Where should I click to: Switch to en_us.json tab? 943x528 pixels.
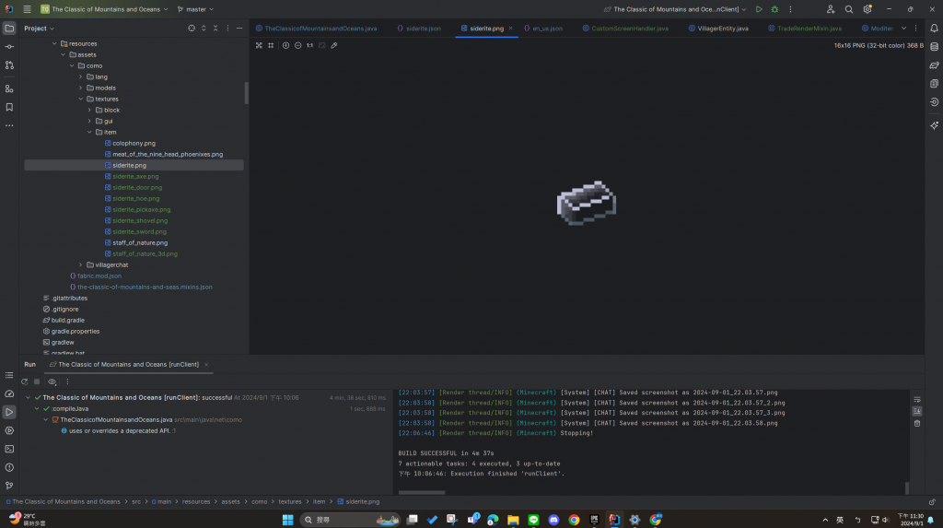[x=543, y=29]
